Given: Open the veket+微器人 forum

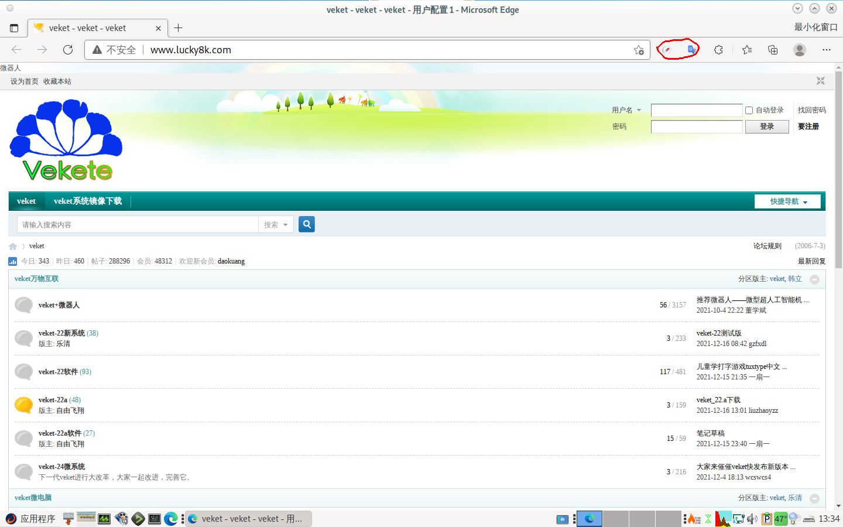Looking at the screenshot, I should [x=59, y=305].
